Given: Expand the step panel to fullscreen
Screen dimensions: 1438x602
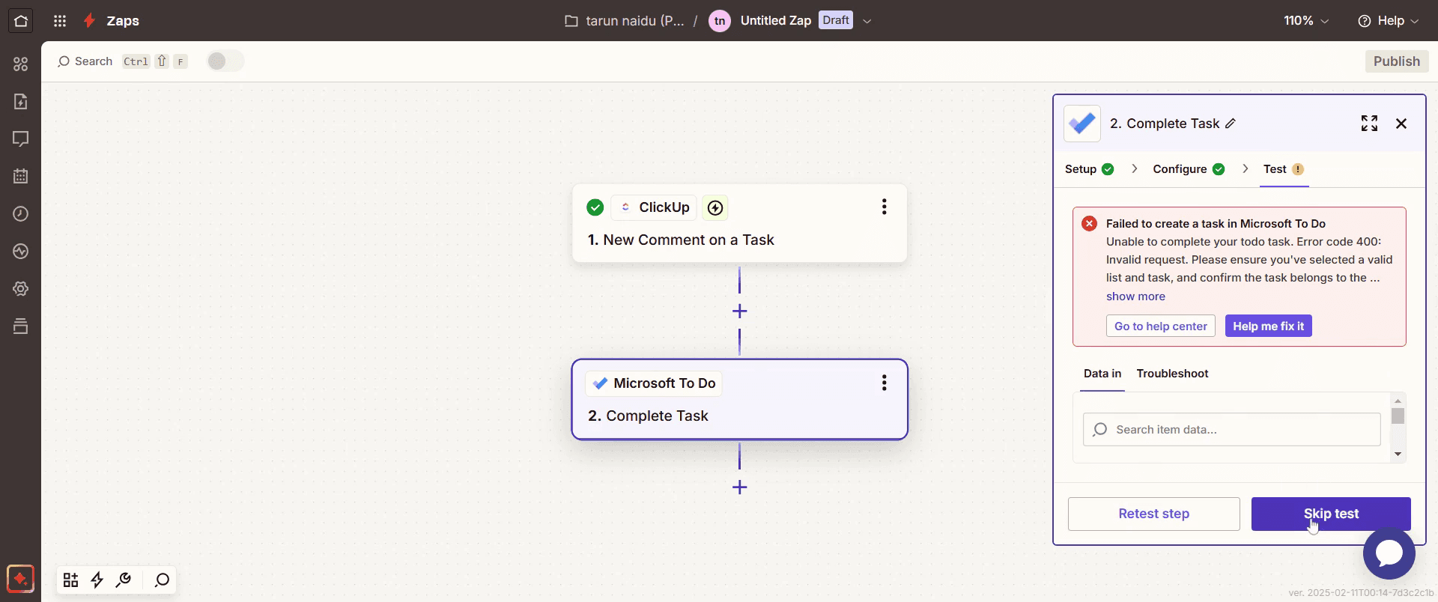Looking at the screenshot, I should coord(1369,124).
